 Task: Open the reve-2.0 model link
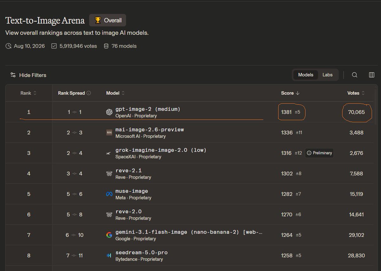pos(129,212)
